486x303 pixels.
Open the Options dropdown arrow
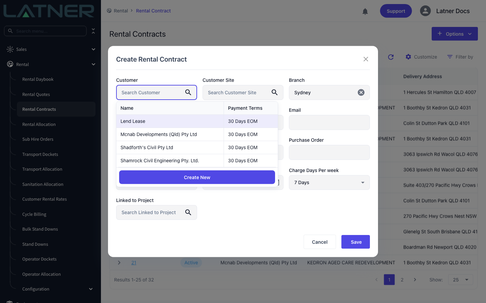(x=470, y=34)
